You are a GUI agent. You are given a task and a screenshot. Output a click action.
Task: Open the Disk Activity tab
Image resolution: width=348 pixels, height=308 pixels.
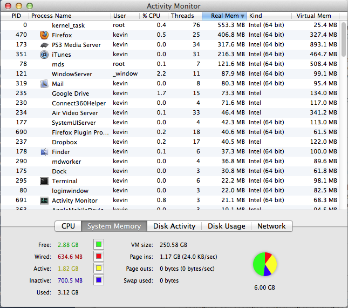pos(174,226)
